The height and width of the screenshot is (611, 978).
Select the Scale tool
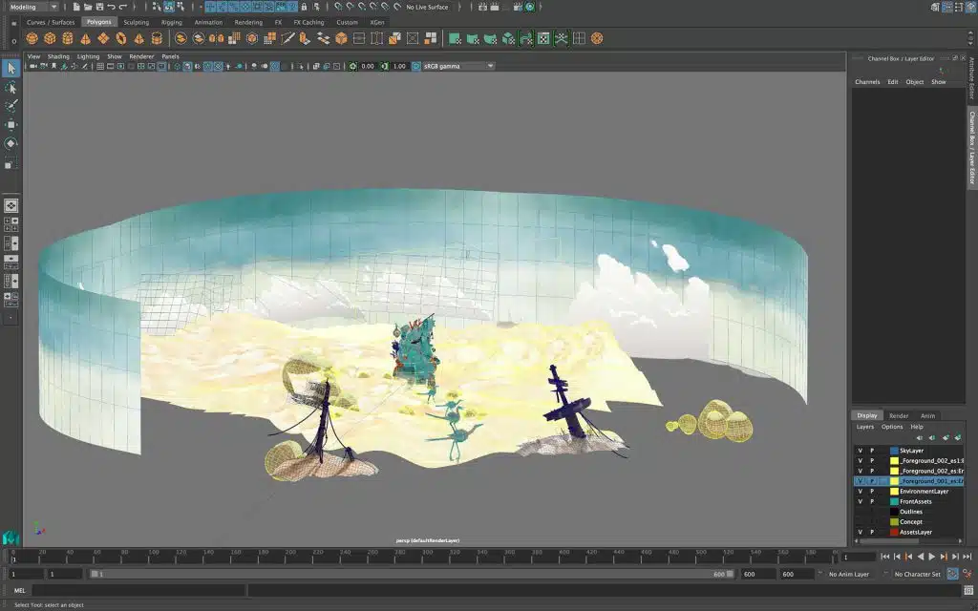click(11, 163)
